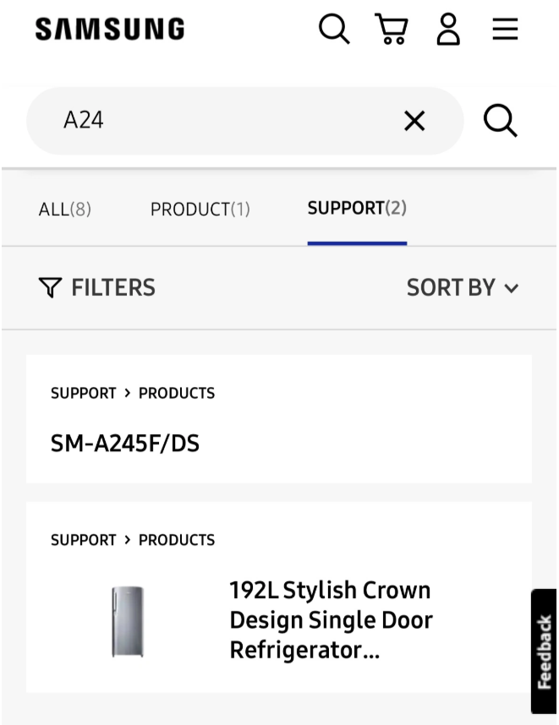The width and height of the screenshot is (559, 725).
Task: Click into the A24 search field
Action: click(220, 121)
